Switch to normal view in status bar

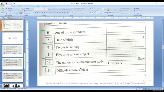click(x=138, y=89)
